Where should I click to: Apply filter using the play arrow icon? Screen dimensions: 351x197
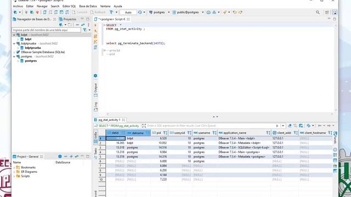pos(277,126)
